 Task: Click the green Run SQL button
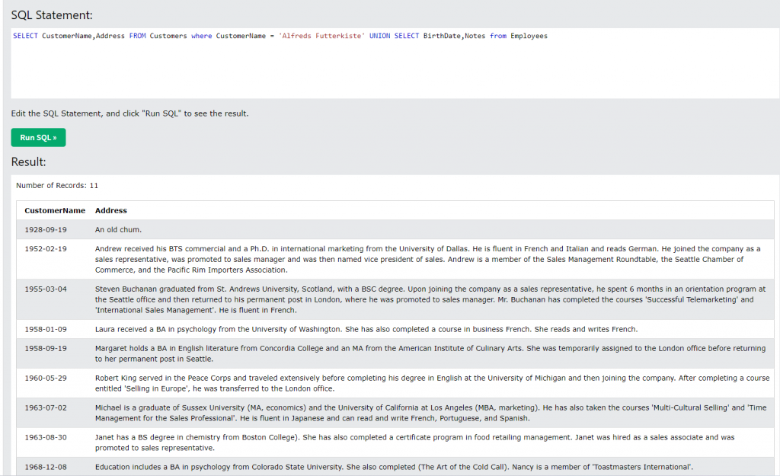[x=38, y=137]
